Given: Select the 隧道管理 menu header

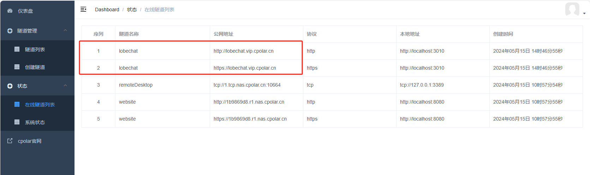Looking at the screenshot, I should (x=37, y=31).
